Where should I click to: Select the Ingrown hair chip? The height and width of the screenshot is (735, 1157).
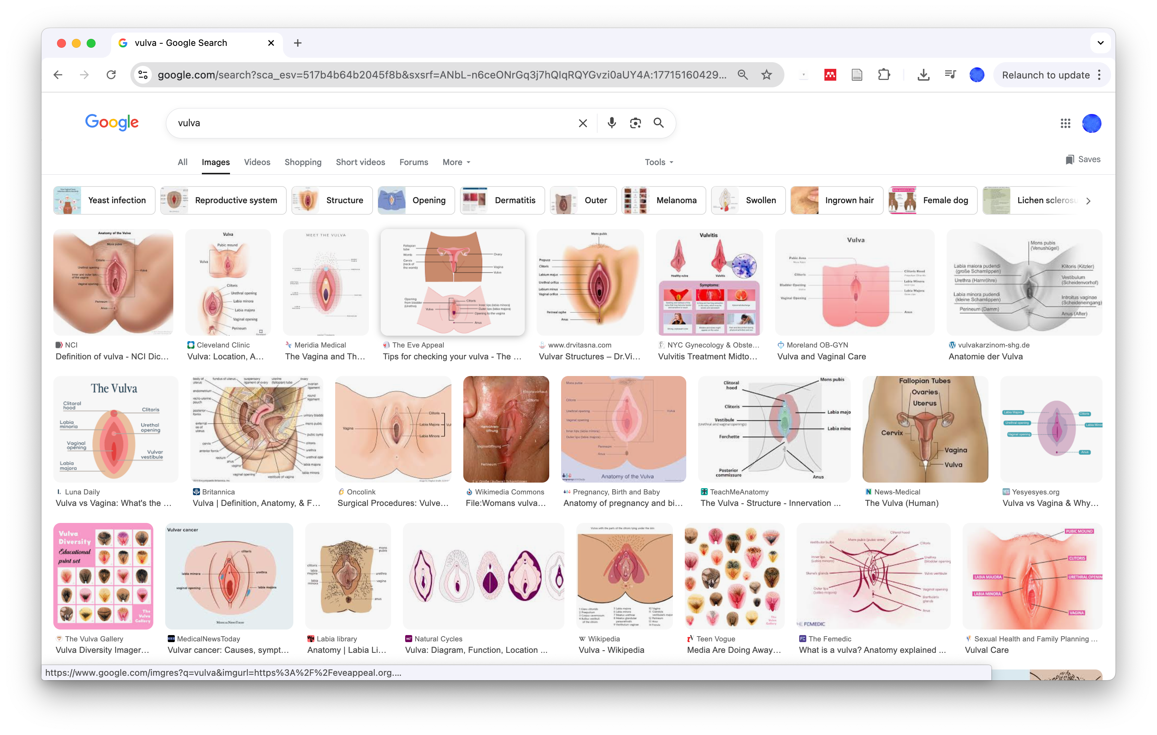837,200
